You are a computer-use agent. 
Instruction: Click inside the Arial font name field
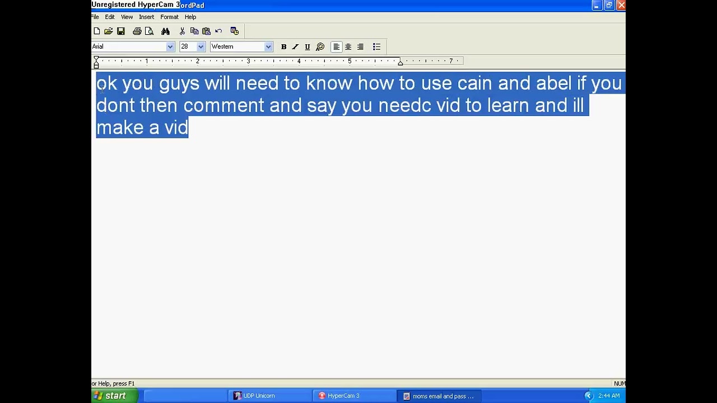tap(128, 46)
